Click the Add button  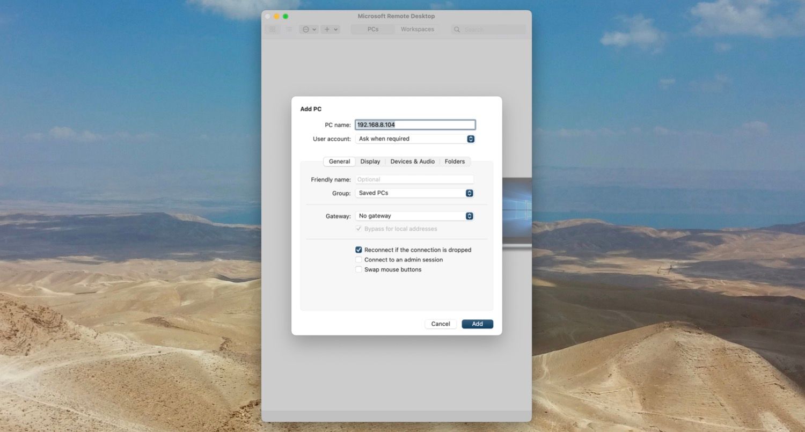pos(478,324)
